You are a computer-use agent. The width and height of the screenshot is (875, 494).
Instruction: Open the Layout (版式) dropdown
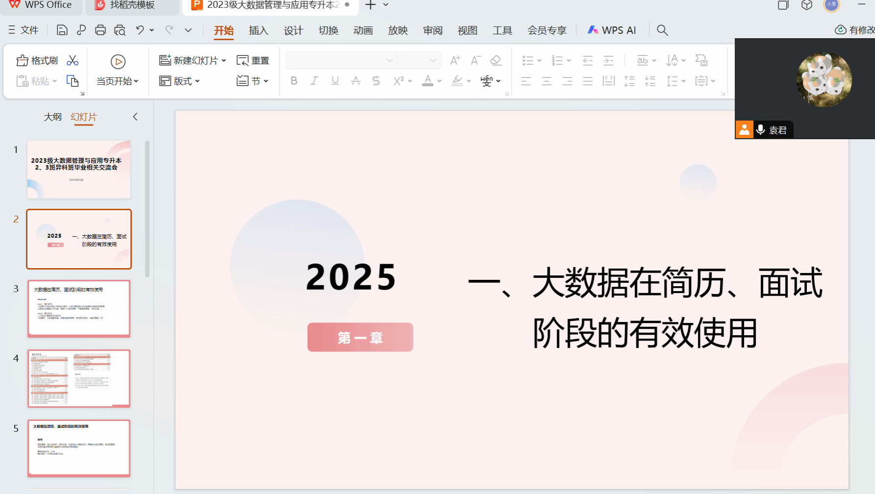pyautogui.click(x=180, y=81)
